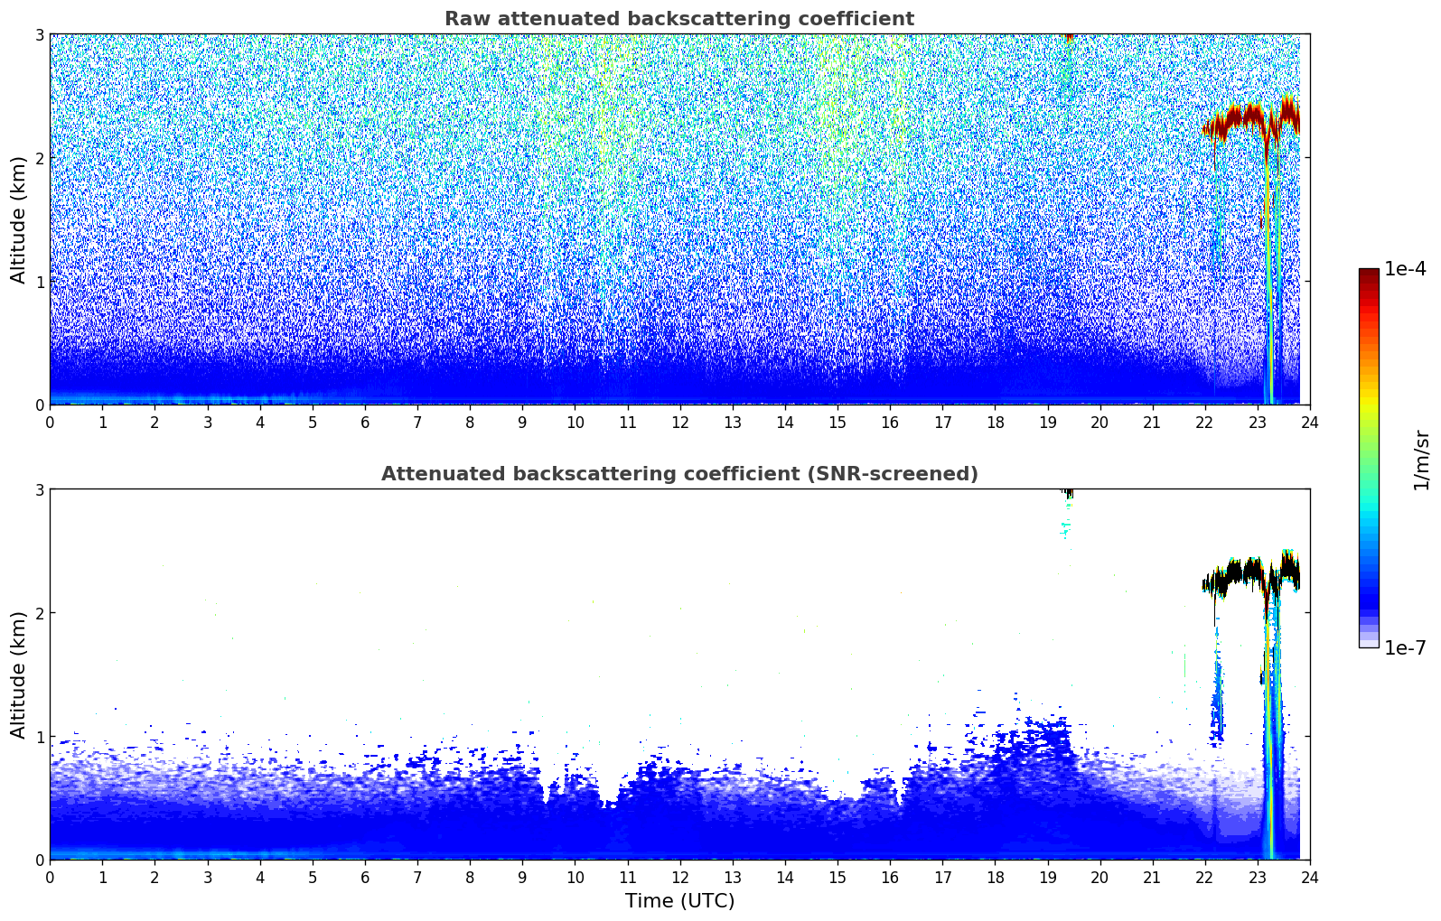Click hour tick "9" under the raw plot
Screen dimensions: 1441x921
pos(522,422)
